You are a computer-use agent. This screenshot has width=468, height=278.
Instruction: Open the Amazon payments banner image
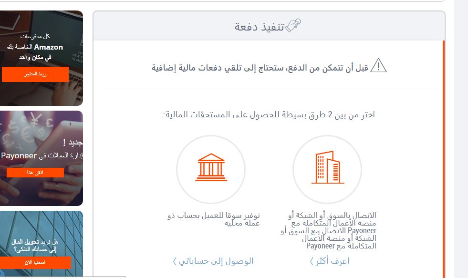42,58
